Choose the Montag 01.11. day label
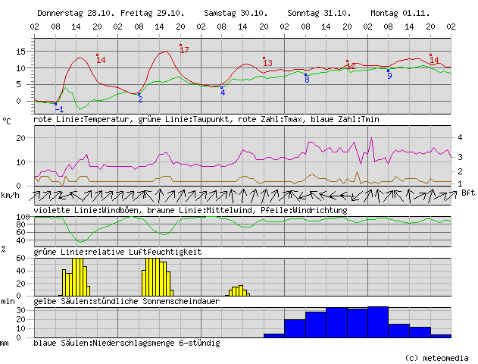The width and height of the screenshot is (478, 364). [x=399, y=14]
